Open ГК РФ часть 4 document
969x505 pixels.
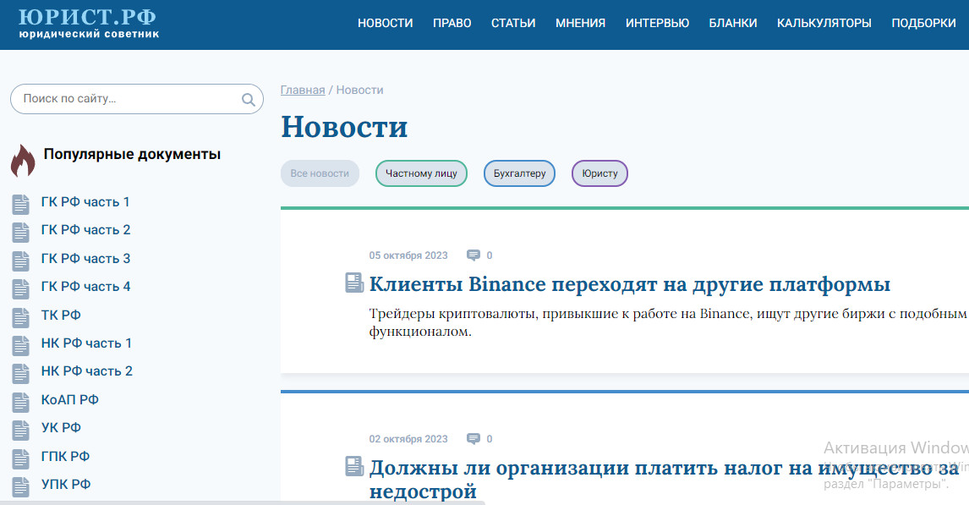(86, 286)
